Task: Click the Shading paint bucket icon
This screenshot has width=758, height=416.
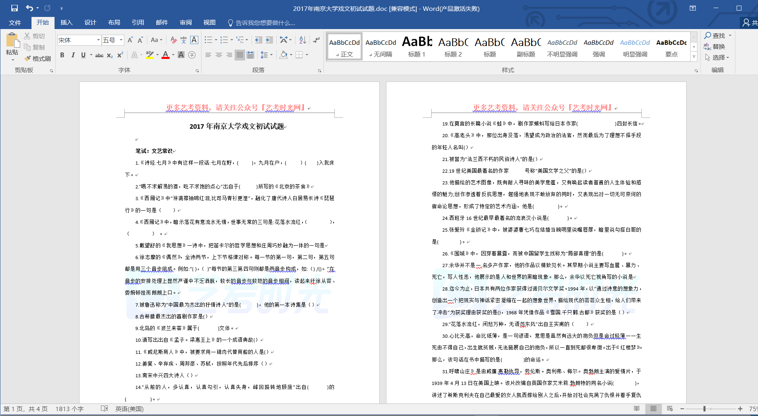Action: click(x=283, y=55)
